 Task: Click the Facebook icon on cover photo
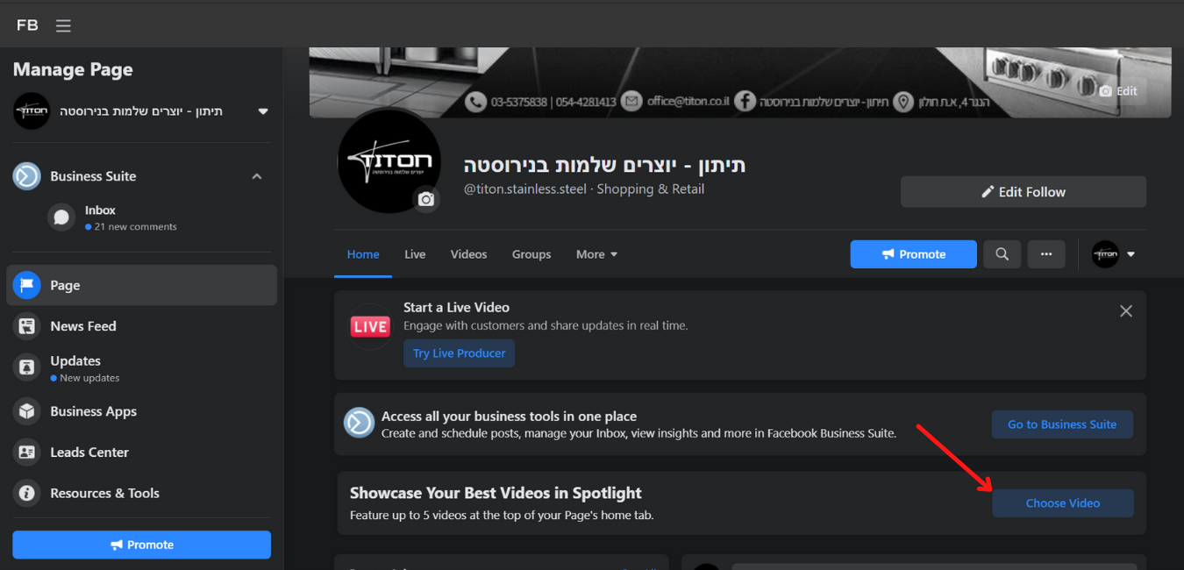[745, 102]
